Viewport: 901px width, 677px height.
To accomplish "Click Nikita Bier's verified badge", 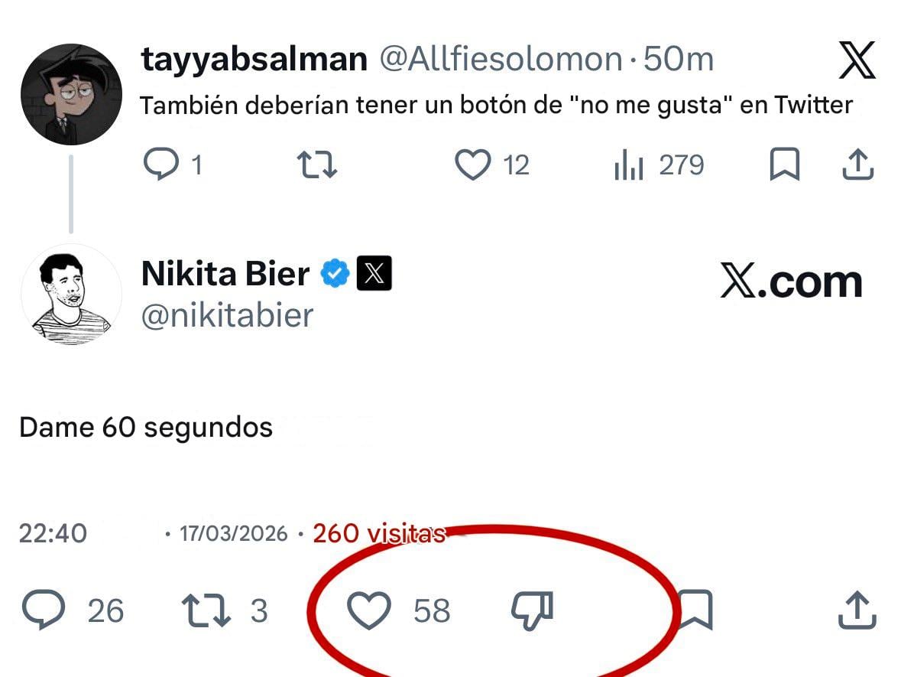I will pos(334,272).
